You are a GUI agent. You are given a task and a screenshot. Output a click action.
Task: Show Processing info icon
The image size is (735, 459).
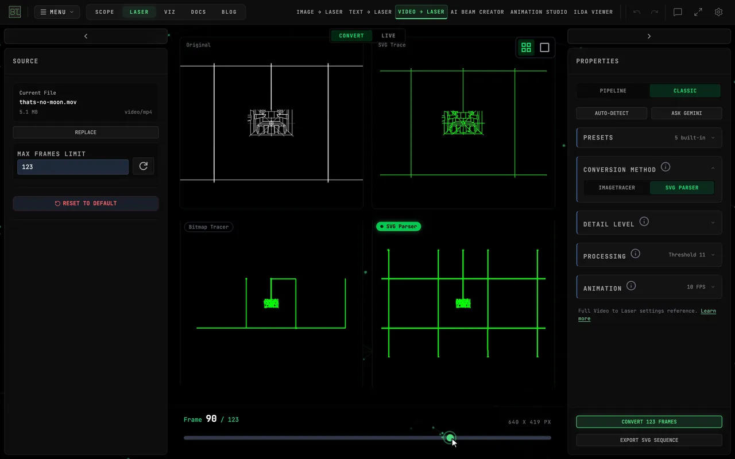636,254
